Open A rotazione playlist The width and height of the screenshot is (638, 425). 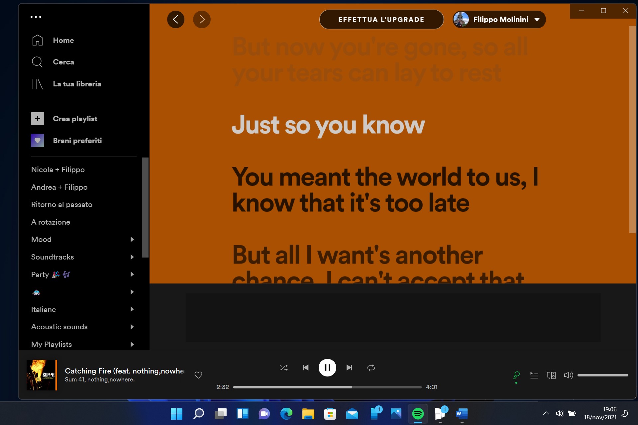coord(51,222)
